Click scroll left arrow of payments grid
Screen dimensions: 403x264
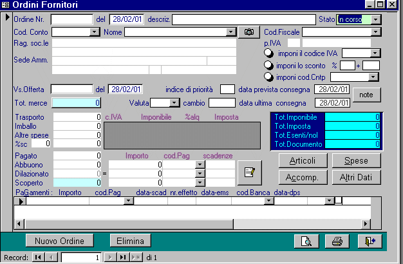(x=19, y=224)
